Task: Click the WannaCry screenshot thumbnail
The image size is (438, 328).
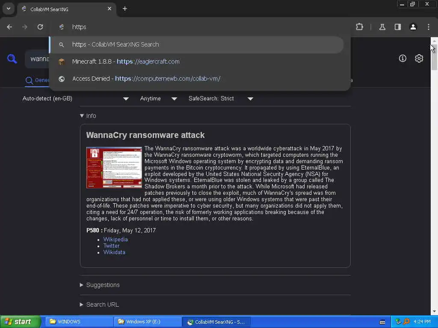Action: pyautogui.click(x=114, y=167)
